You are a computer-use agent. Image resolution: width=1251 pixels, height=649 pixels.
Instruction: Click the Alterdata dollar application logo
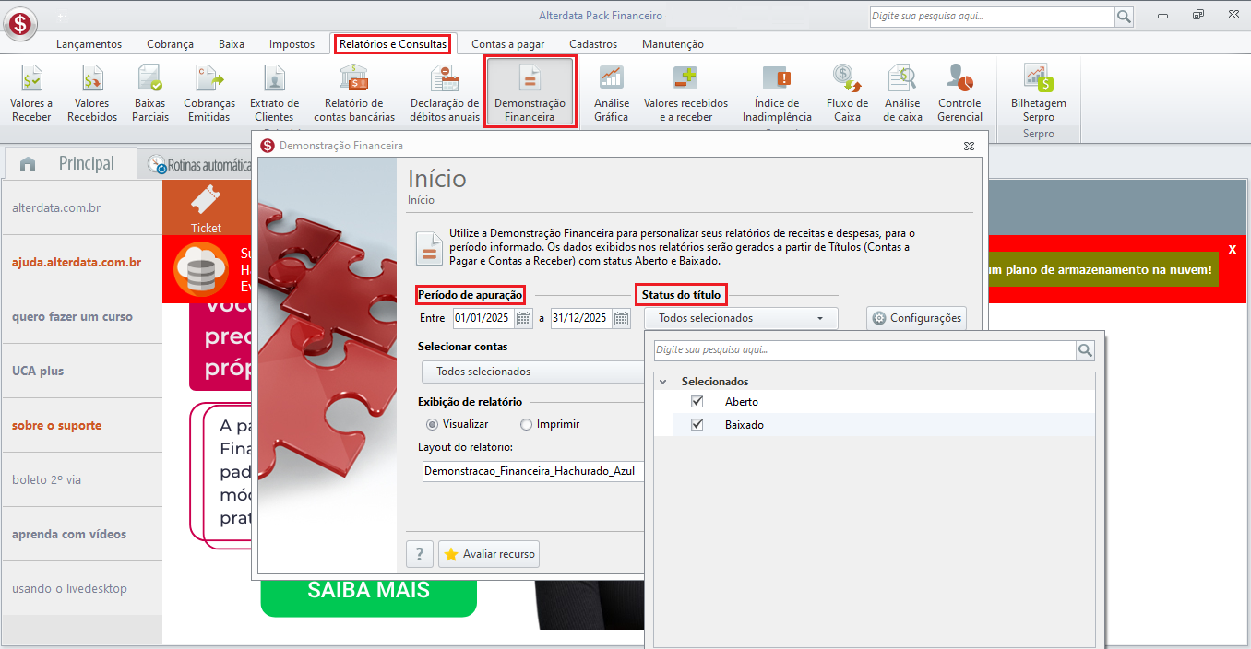tap(19, 22)
